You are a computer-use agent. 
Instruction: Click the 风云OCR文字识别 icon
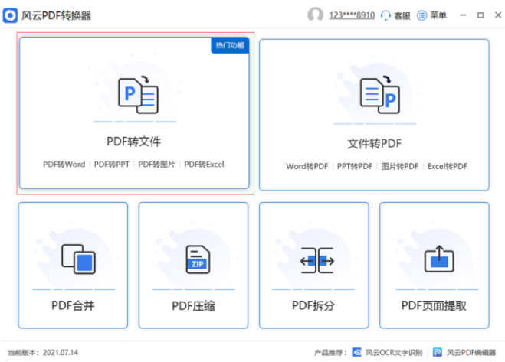(357, 352)
